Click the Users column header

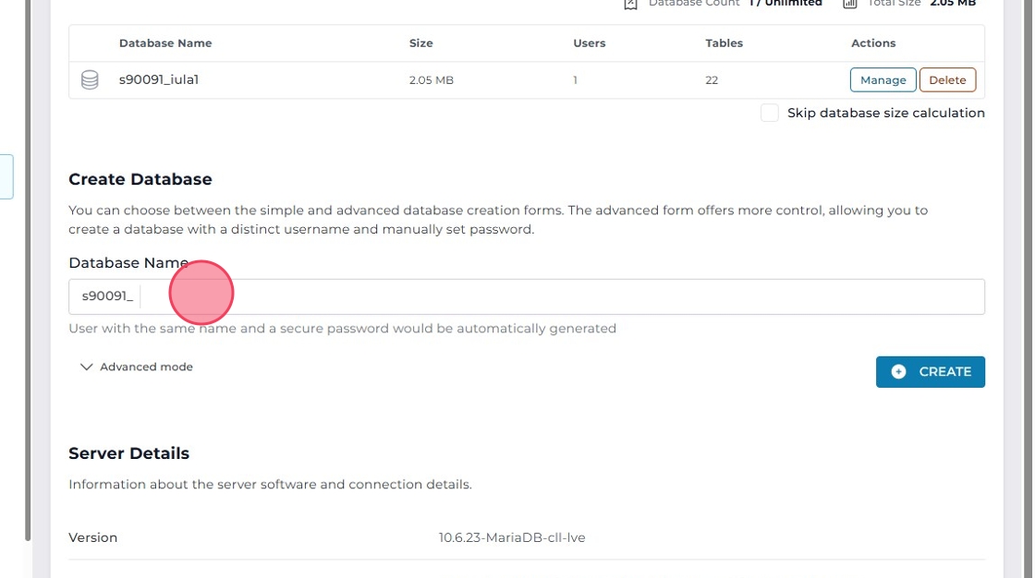pos(590,43)
